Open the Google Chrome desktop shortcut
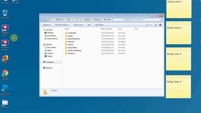The height and width of the screenshot is (113, 201). click(x=5, y=75)
